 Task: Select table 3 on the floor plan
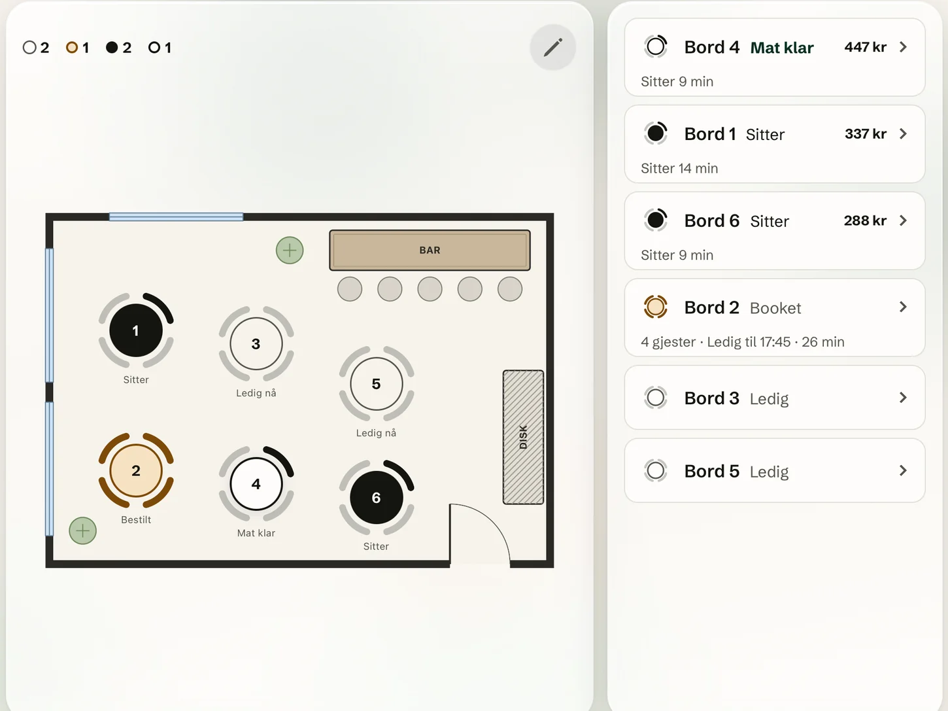pyautogui.click(x=256, y=343)
